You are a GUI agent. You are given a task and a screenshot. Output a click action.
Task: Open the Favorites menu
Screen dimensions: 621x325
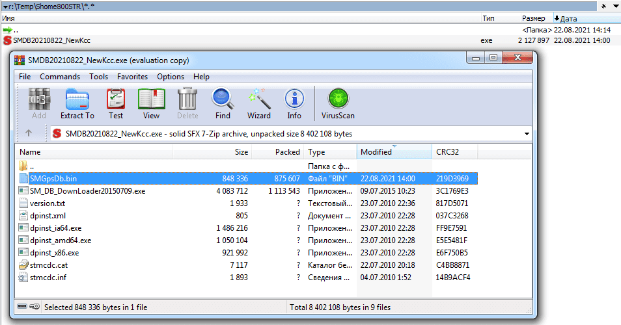point(132,77)
